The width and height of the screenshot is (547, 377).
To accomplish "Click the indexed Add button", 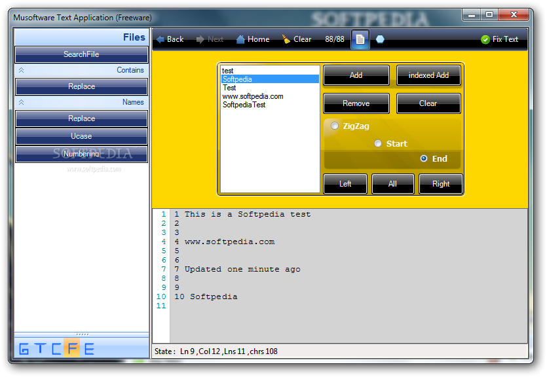I will click(428, 75).
